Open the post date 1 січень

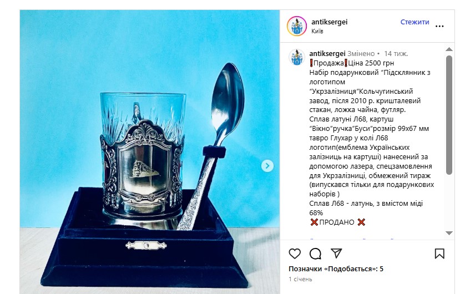click(x=300, y=279)
